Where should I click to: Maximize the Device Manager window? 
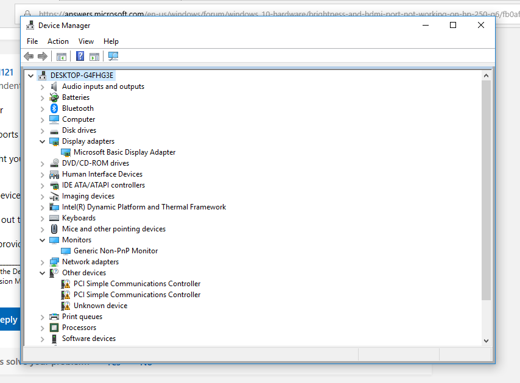tap(453, 25)
